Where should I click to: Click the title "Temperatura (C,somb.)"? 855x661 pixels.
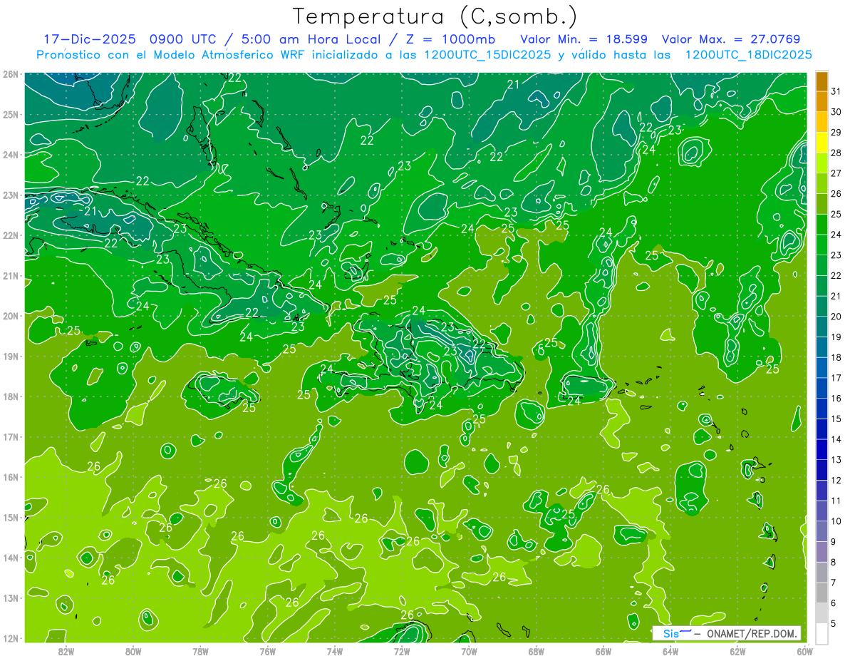point(435,16)
